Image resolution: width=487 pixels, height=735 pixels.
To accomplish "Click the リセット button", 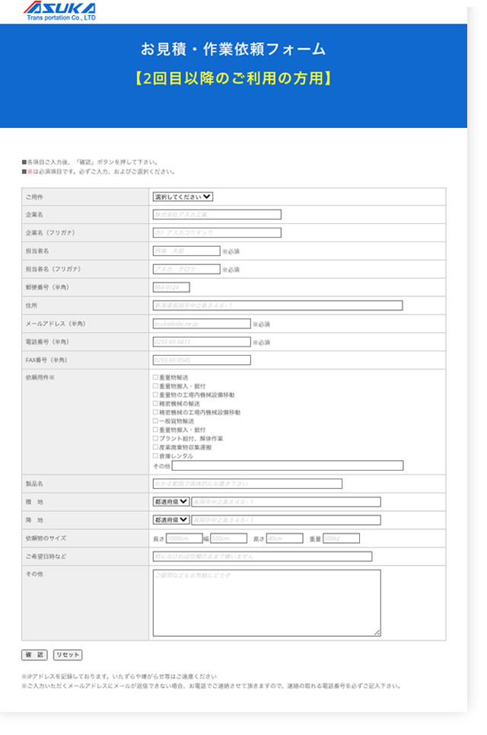I will tap(68, 655).
